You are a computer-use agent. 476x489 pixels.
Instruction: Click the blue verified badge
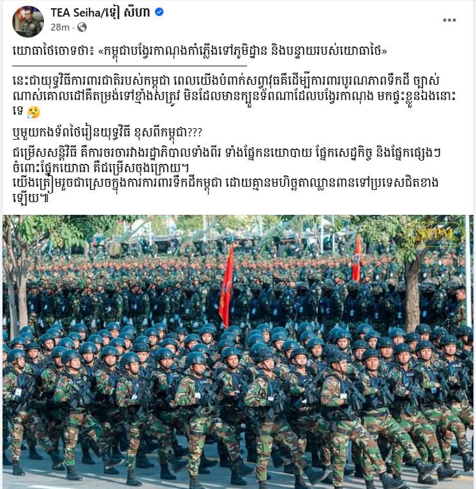(160, 12)
